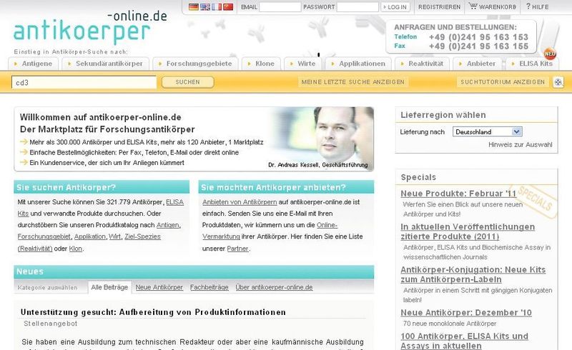
Task: Open the ELISA Kits tab
Action: click(x=532, y=64)
